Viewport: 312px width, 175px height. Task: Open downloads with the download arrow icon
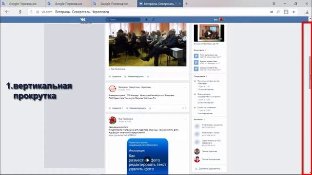pyautogui.click(x=307, y=12)
